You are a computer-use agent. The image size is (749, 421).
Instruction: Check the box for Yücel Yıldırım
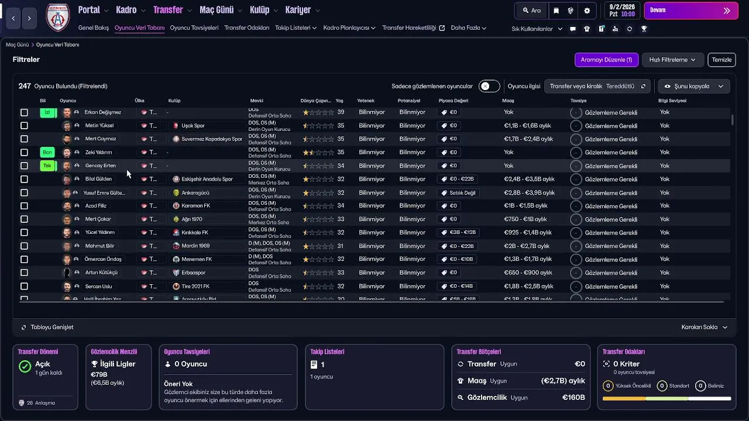tap(24, 233)
